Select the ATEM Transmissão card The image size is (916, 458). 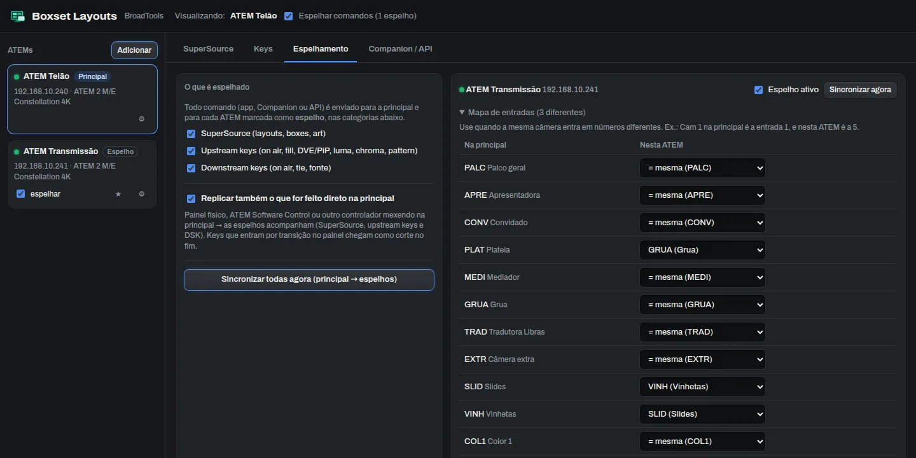tap(83, 174)
